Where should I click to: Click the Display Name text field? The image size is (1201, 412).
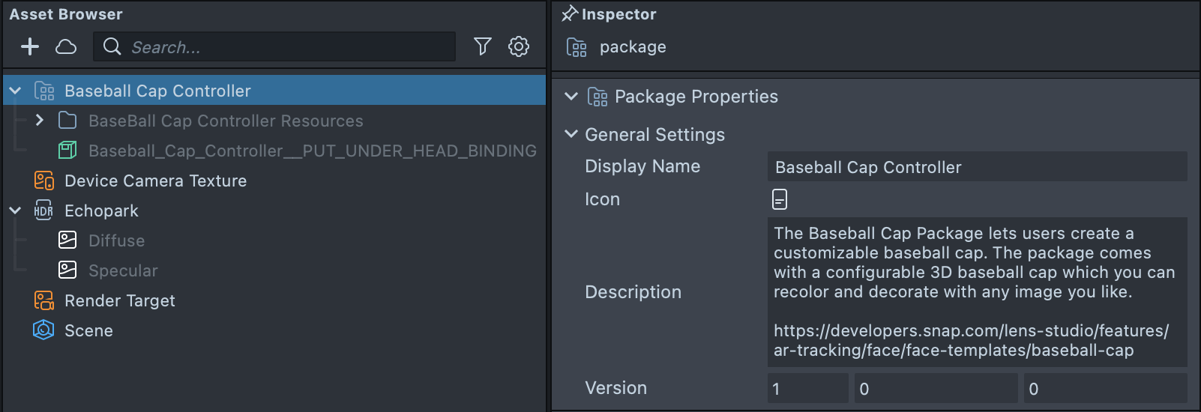976,167
